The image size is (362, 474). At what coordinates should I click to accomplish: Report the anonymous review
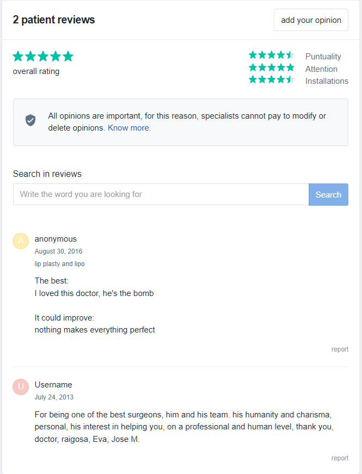tap(340, 349)
